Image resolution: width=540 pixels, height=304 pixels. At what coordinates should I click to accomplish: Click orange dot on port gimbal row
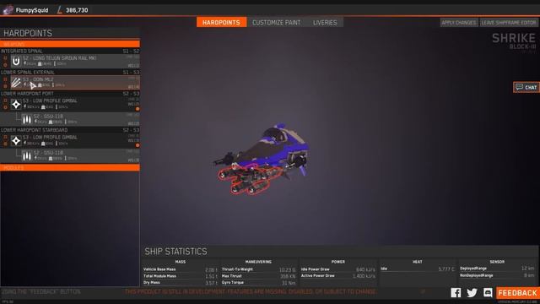point(138,109)
